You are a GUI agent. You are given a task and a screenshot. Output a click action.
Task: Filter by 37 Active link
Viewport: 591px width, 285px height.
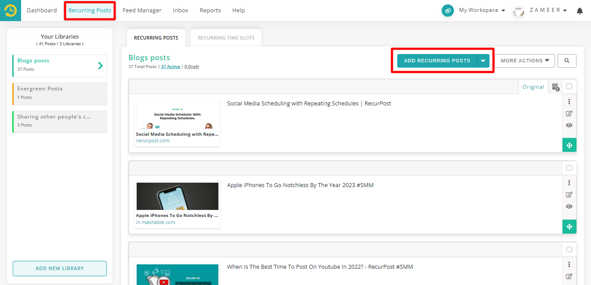(x=170, y=67)
